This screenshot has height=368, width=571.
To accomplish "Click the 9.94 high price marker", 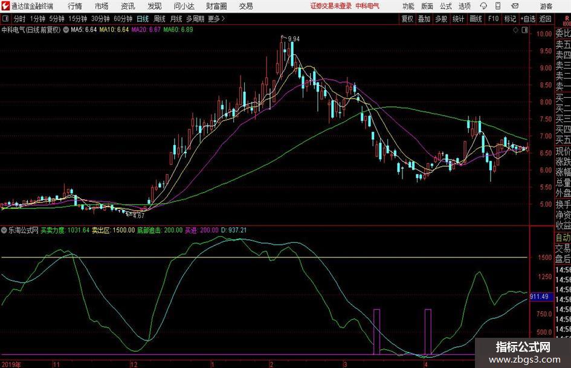I will [294, 39].
